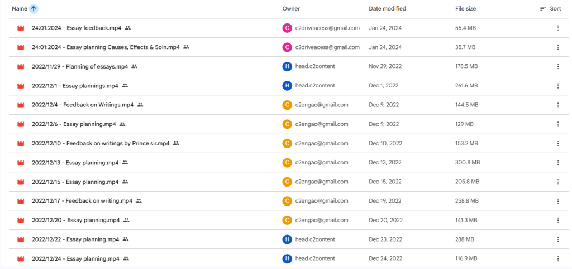
Task: Open more actions for 2022/12/15 Essay planning
Action: point(557,182)
